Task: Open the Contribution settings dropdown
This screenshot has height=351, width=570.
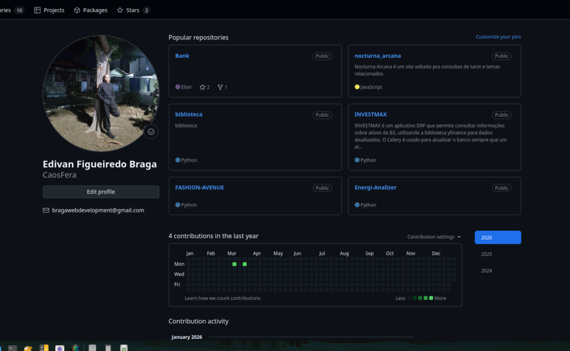Action: pos(434,237)
